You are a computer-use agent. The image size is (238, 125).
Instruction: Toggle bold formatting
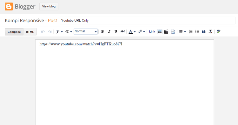(x=102, y=31)
